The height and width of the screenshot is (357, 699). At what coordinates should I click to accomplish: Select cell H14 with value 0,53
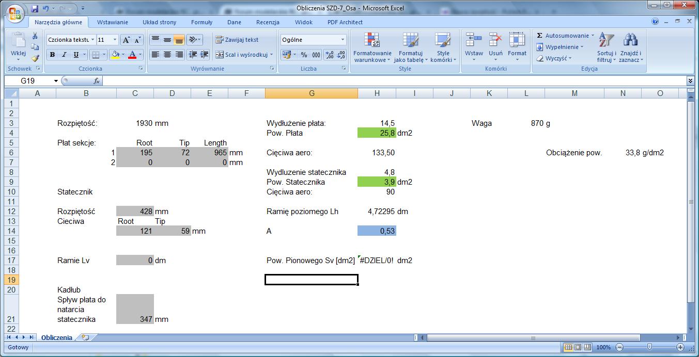[377, 231]
